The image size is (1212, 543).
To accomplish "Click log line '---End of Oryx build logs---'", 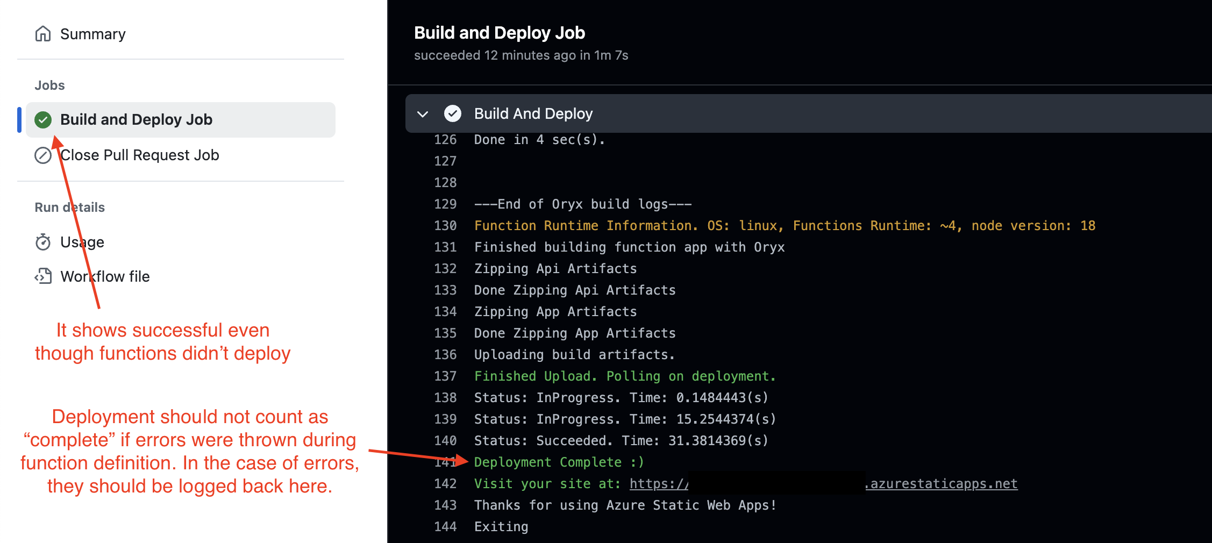I will tap(583, 204).
